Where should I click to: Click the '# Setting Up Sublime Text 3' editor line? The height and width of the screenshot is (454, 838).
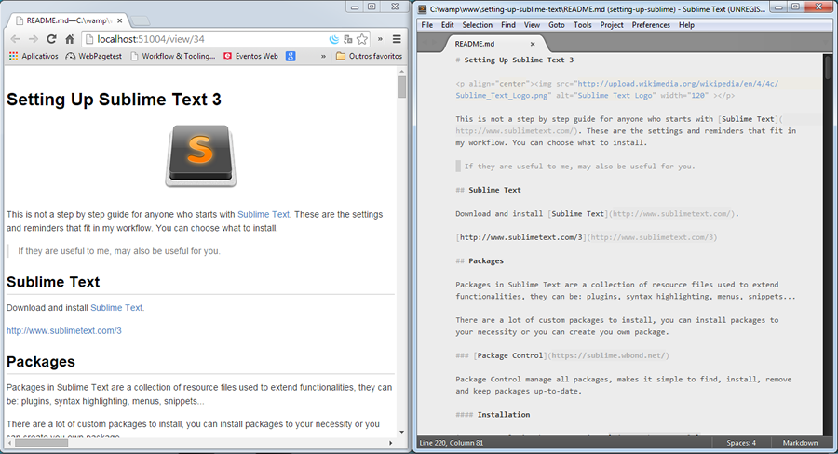[514, 60]
